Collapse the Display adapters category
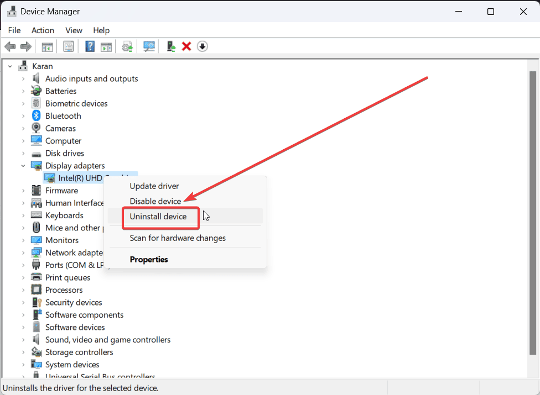Image resolution: width=540 pixels, height=395 pixels. tap(23, 165)
